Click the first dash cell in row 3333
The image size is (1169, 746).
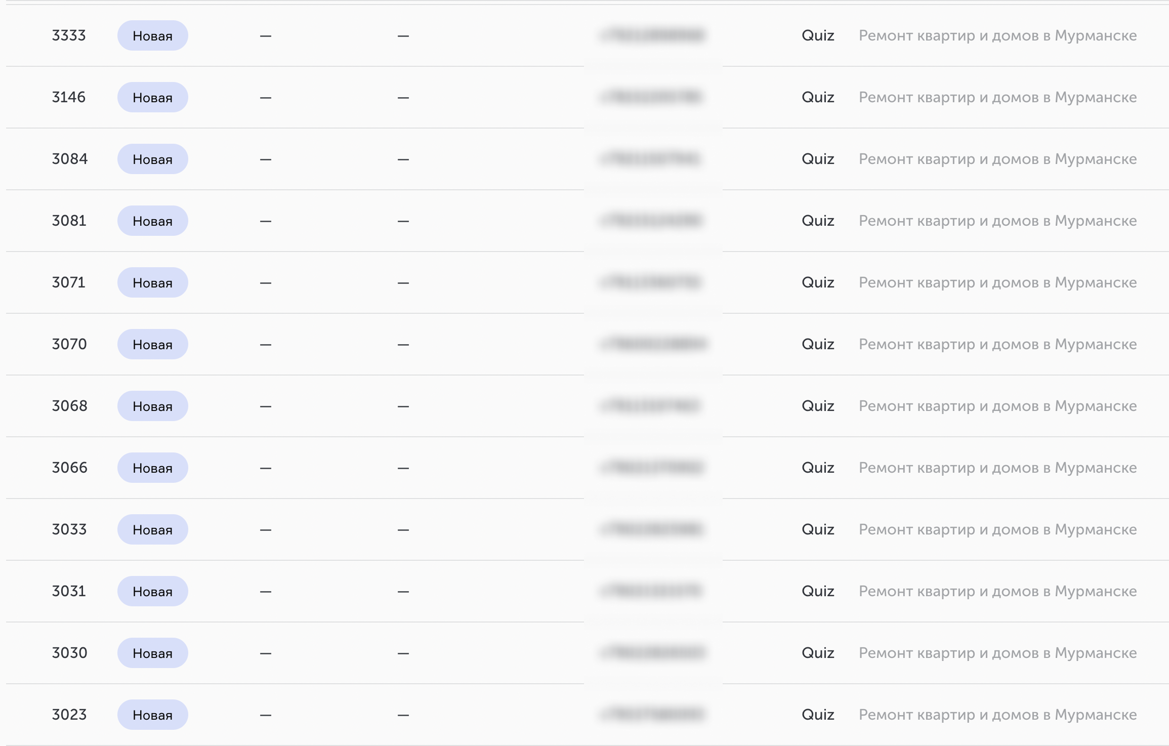tap(266, 36)
